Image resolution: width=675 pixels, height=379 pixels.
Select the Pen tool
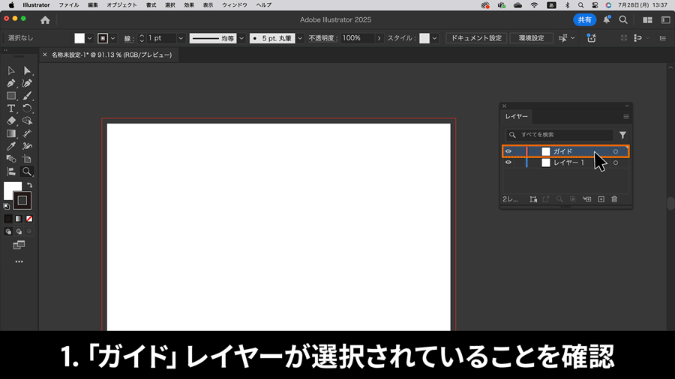coord(11,83)
